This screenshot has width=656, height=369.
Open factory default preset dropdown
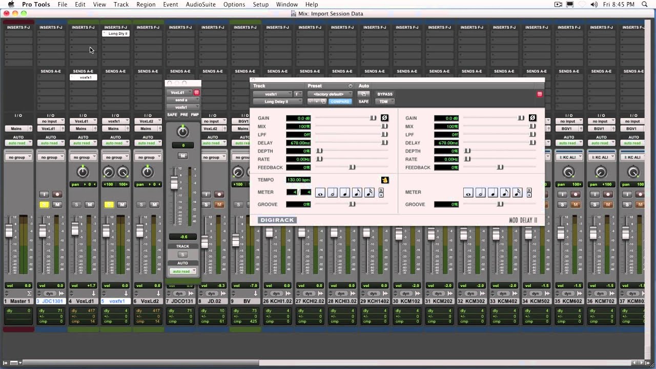click(330, 94)
